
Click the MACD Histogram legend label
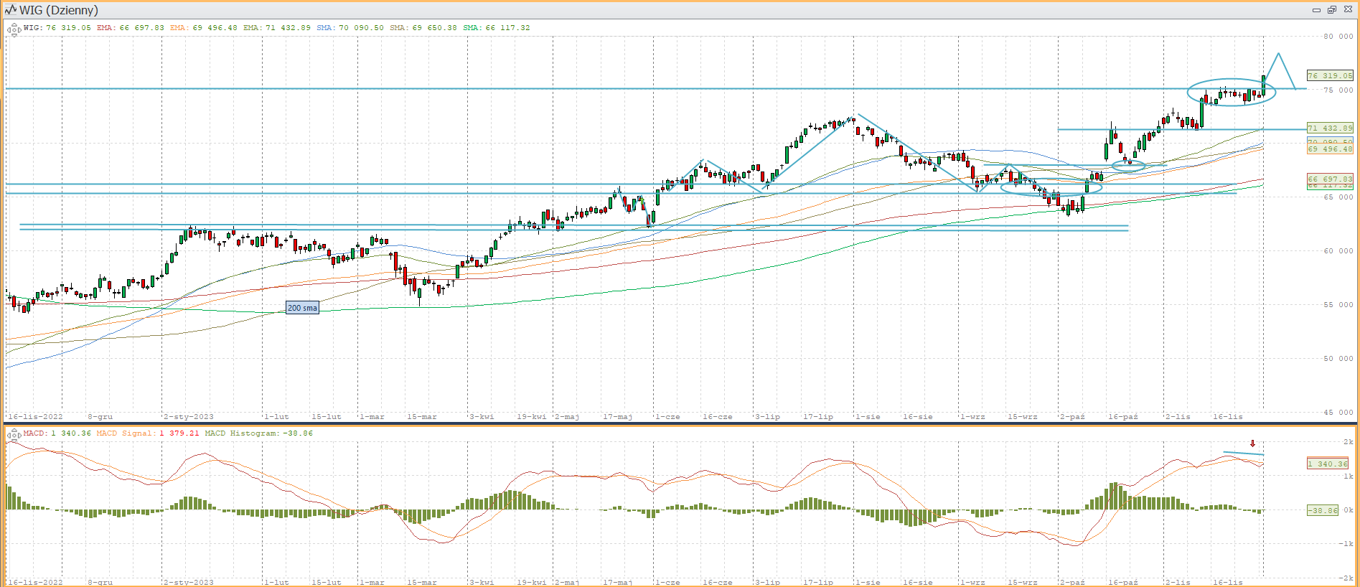click(x=258, y=433)
